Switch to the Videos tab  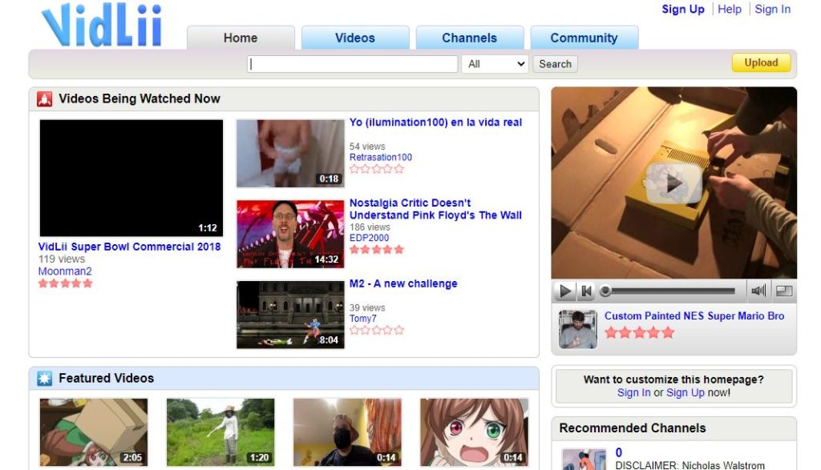tap(355, 38)
